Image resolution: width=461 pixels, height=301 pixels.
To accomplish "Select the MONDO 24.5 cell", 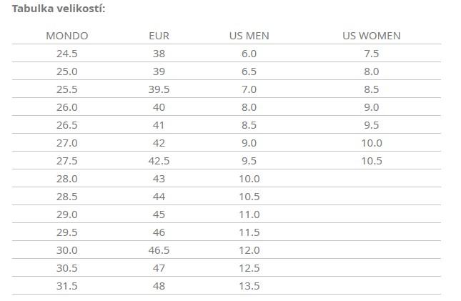I will click(67, 54).
